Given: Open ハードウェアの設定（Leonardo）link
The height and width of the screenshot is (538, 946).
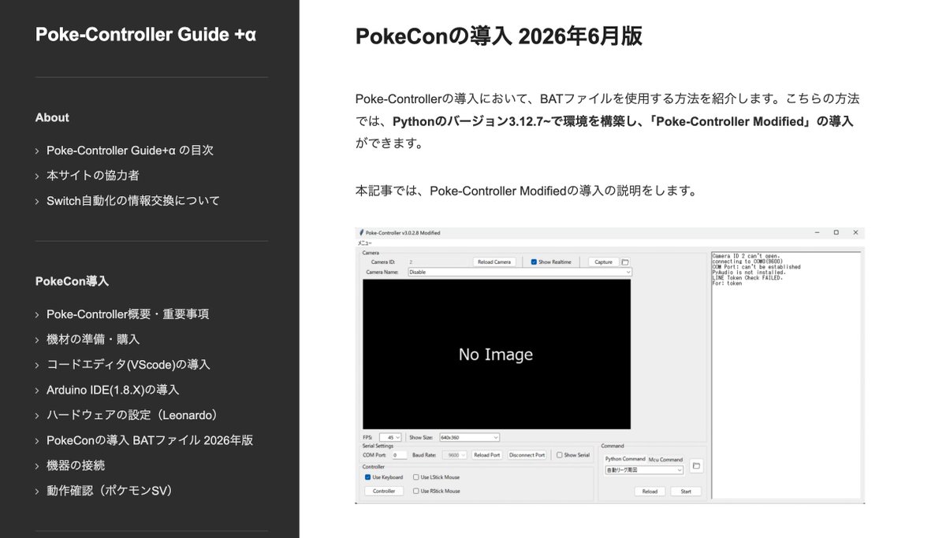Looking at the screenshot, I should 132,414.
